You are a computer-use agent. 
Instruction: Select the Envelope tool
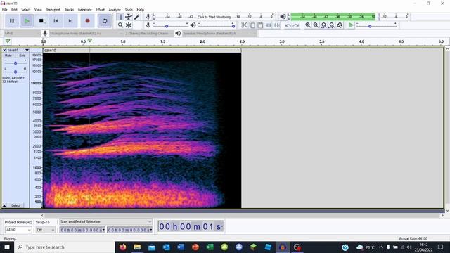pyautogui.click(x=129, y=17)
